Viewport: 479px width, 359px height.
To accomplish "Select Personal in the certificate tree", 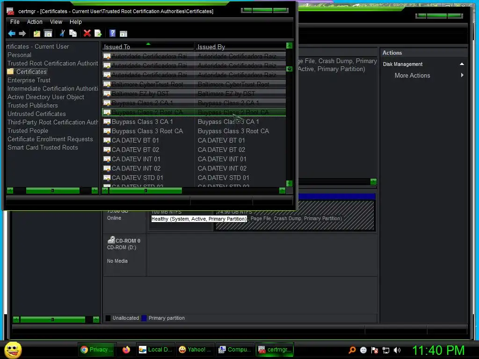I will coord(19,55).
